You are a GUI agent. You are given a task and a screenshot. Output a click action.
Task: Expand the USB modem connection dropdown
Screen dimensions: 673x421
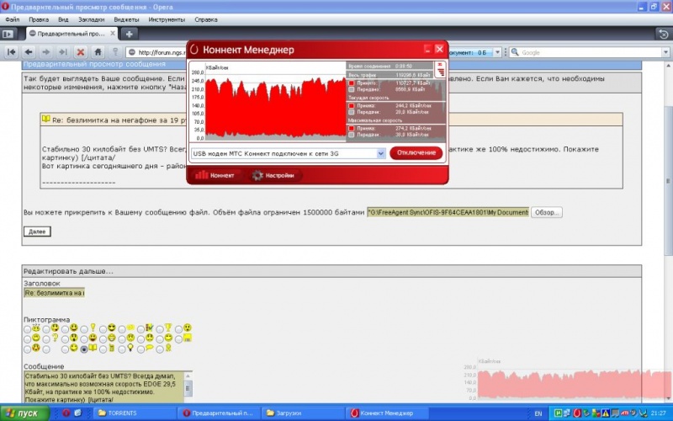click(x=380, y=153)
